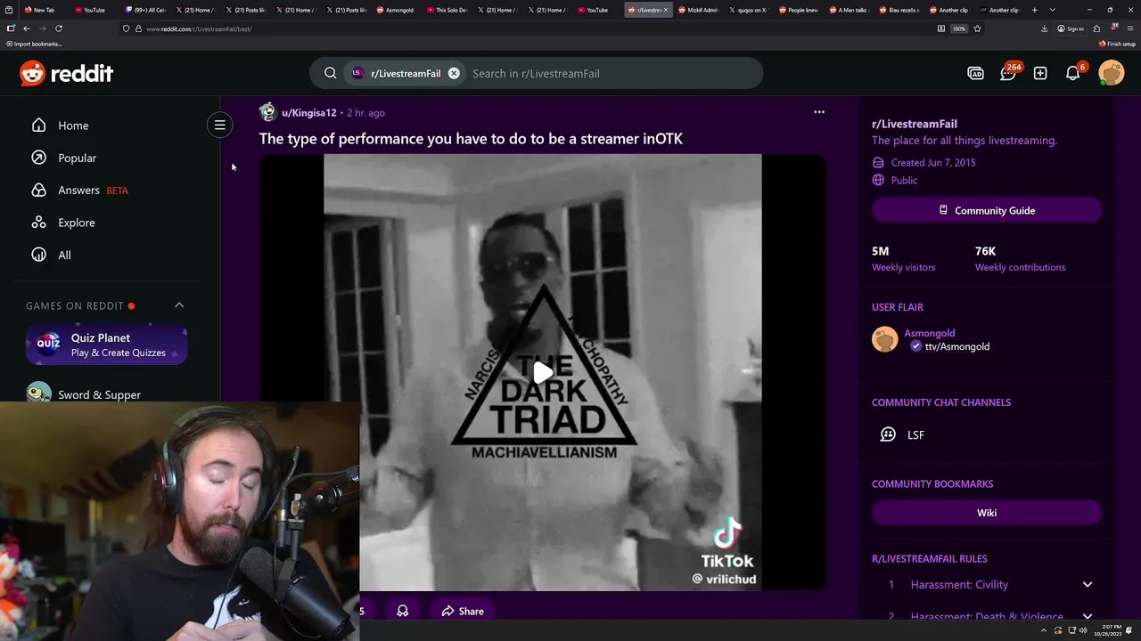Screen dimensions: 1141x641
Task: Switch to the Asmongold browser tab
Action: click(395, 10)
